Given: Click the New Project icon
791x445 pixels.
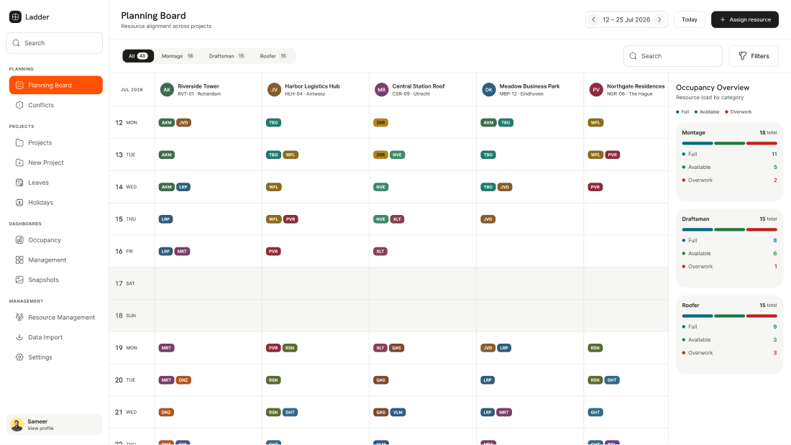Looking at the screenshot, I should (x=19, y=162).
